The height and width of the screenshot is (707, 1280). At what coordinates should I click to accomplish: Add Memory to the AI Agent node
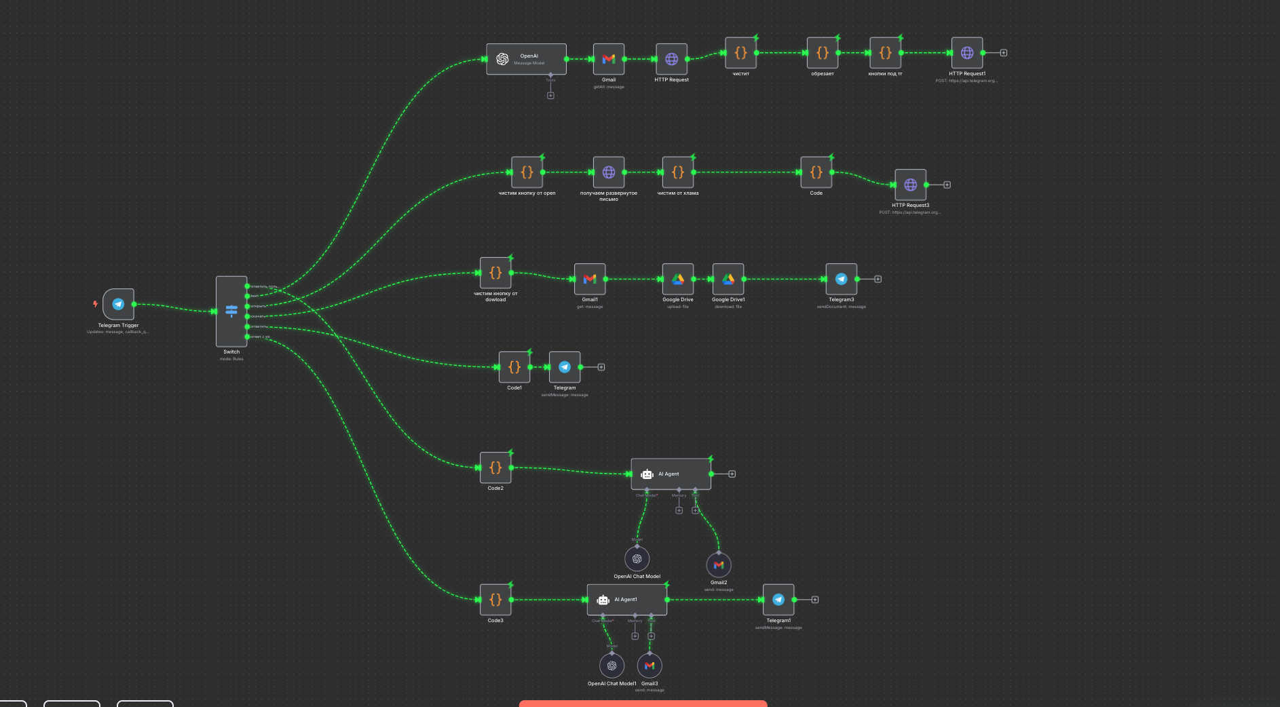(x=679, y=510)
